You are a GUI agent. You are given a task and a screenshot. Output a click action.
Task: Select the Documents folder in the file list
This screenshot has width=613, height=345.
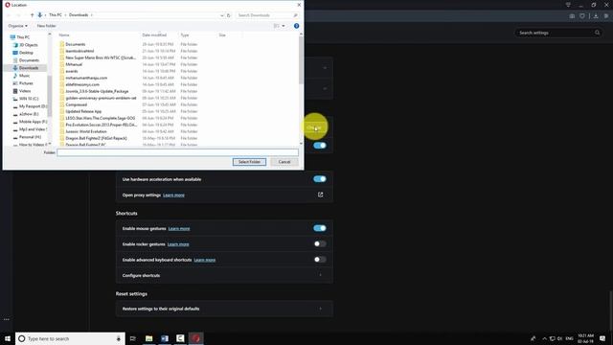pos(75,44)
